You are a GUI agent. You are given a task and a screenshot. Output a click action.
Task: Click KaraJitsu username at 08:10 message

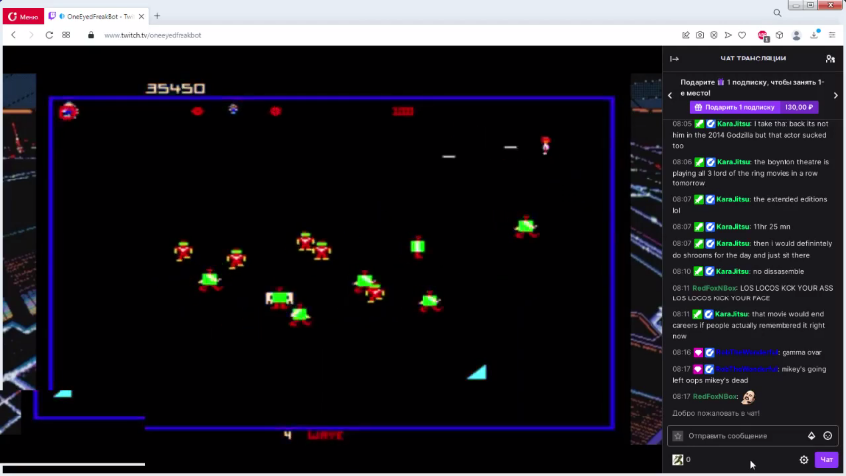pos(733,271)
